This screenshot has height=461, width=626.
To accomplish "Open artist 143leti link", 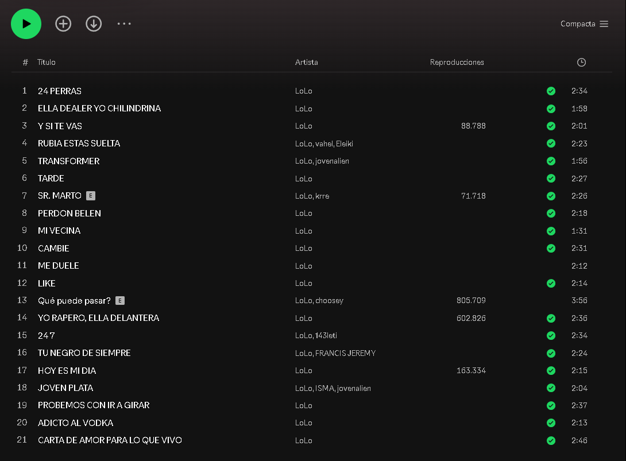I will (x=326, y=336).
